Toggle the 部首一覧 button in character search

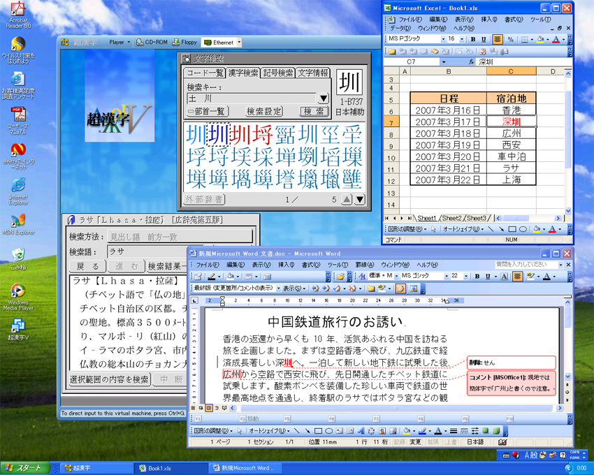click(x=208, y=112)
